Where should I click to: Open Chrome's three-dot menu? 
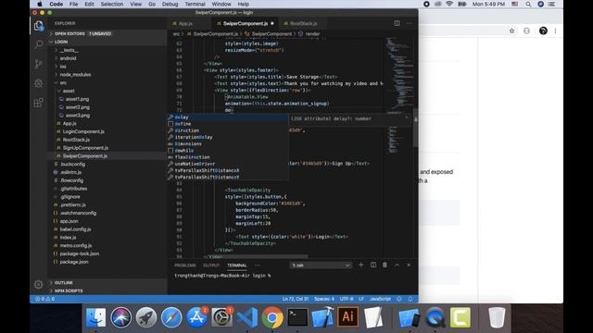coord(555,31)
